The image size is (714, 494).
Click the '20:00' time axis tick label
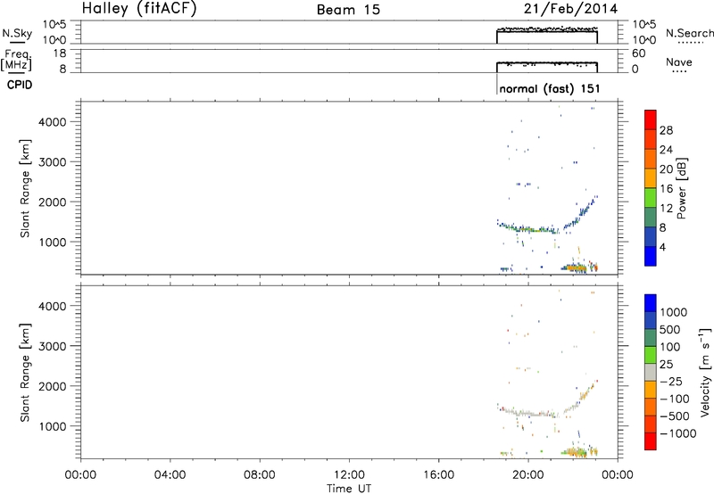[x=528, y=475]
